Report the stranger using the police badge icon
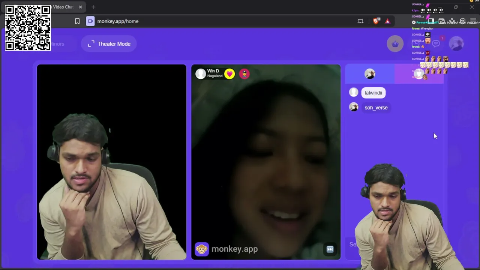Image resolution: width=480 pixels, height=270 pixels. click(244, 74)
